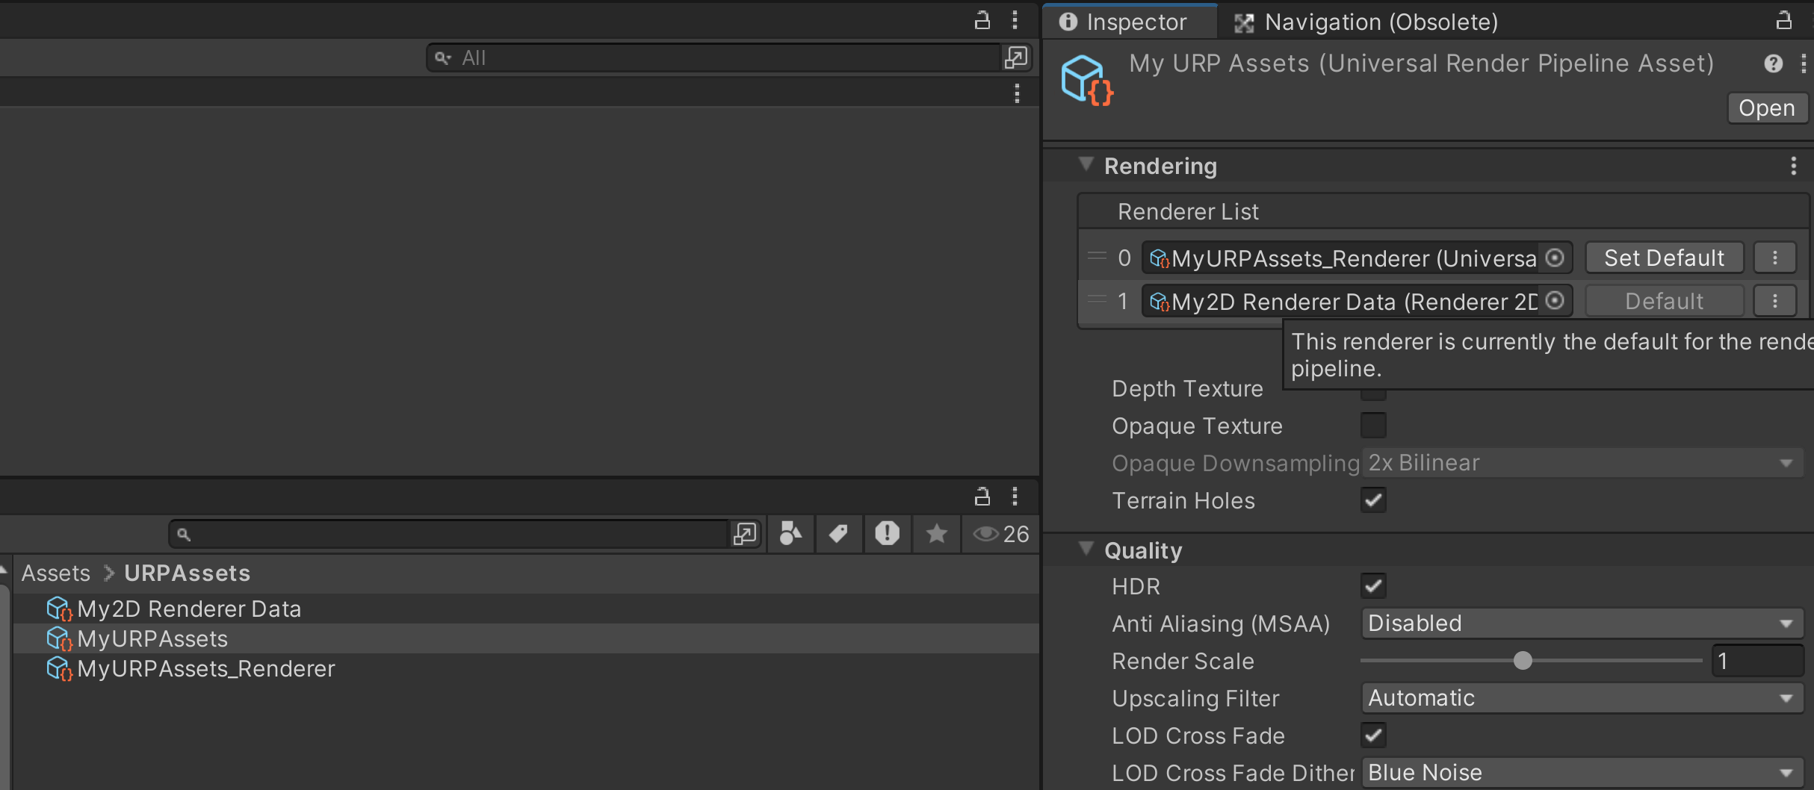The image size is (1814, 790).
Task: Open the help reference icon for URP asset
Action: (1774, 63)
